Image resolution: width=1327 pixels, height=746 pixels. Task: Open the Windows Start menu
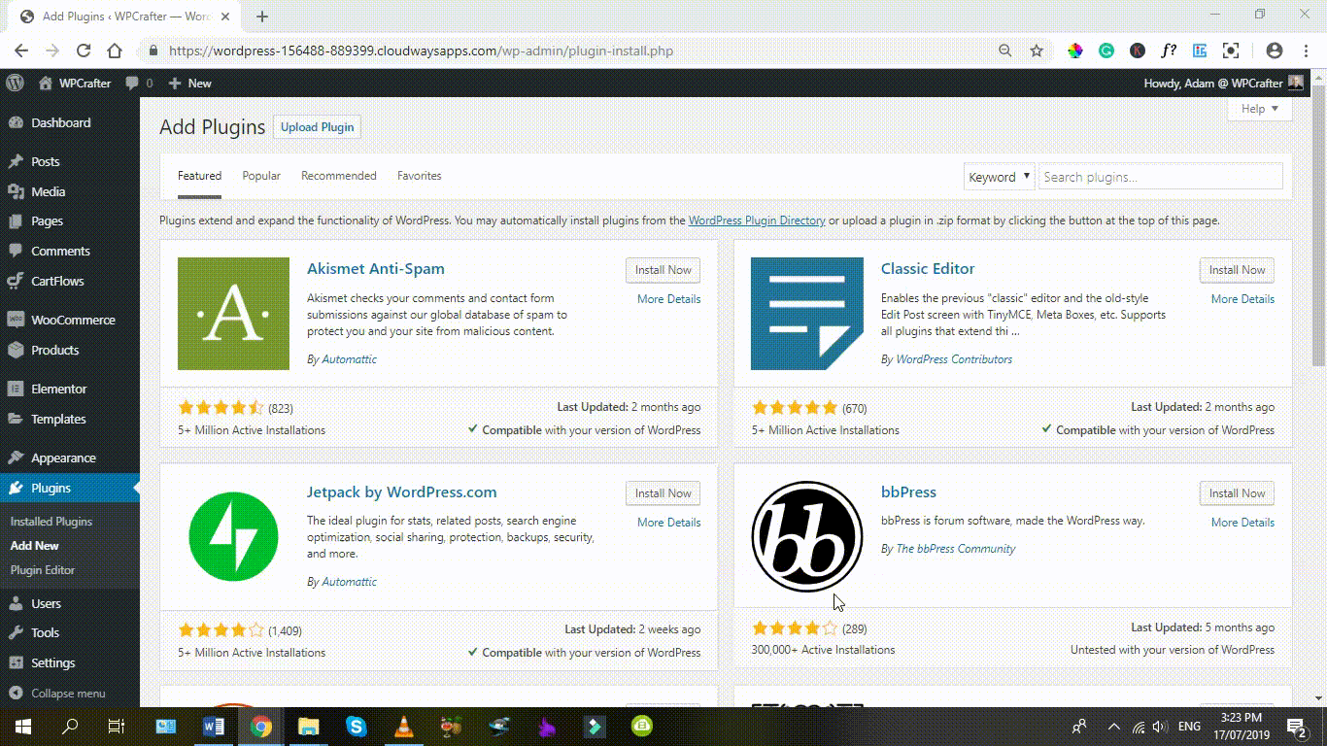click(22, 727)
